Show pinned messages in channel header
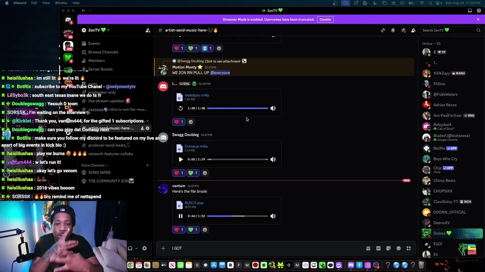Viewport: 485px width, 272px height. 403,30
